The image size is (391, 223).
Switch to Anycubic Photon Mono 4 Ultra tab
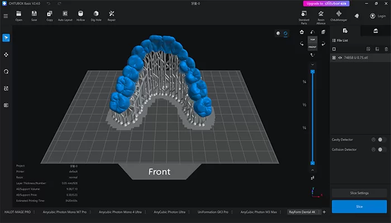(x=120, y=212)
